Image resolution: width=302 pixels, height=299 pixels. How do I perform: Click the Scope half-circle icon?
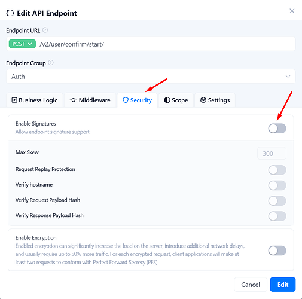(x=167, y=100)
